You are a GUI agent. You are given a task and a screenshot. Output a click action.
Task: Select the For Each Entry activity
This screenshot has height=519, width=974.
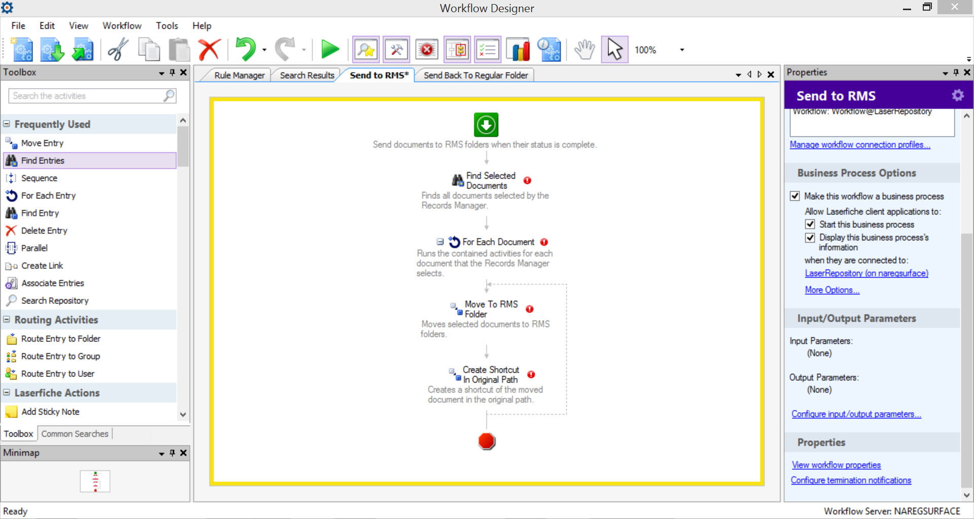pos(89,195)
